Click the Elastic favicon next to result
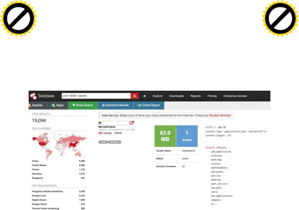 [100, 123]
